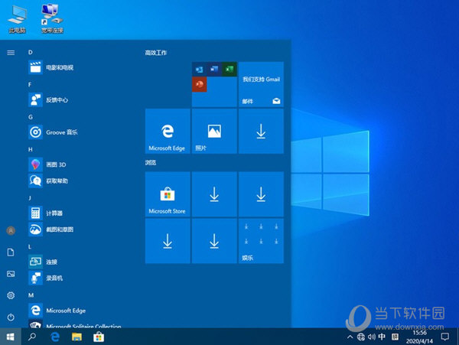Launch 录音机 app
Image resolution: width=459 pixels, height=345 pixels.
pyautogui.click(x=79, y=278)
